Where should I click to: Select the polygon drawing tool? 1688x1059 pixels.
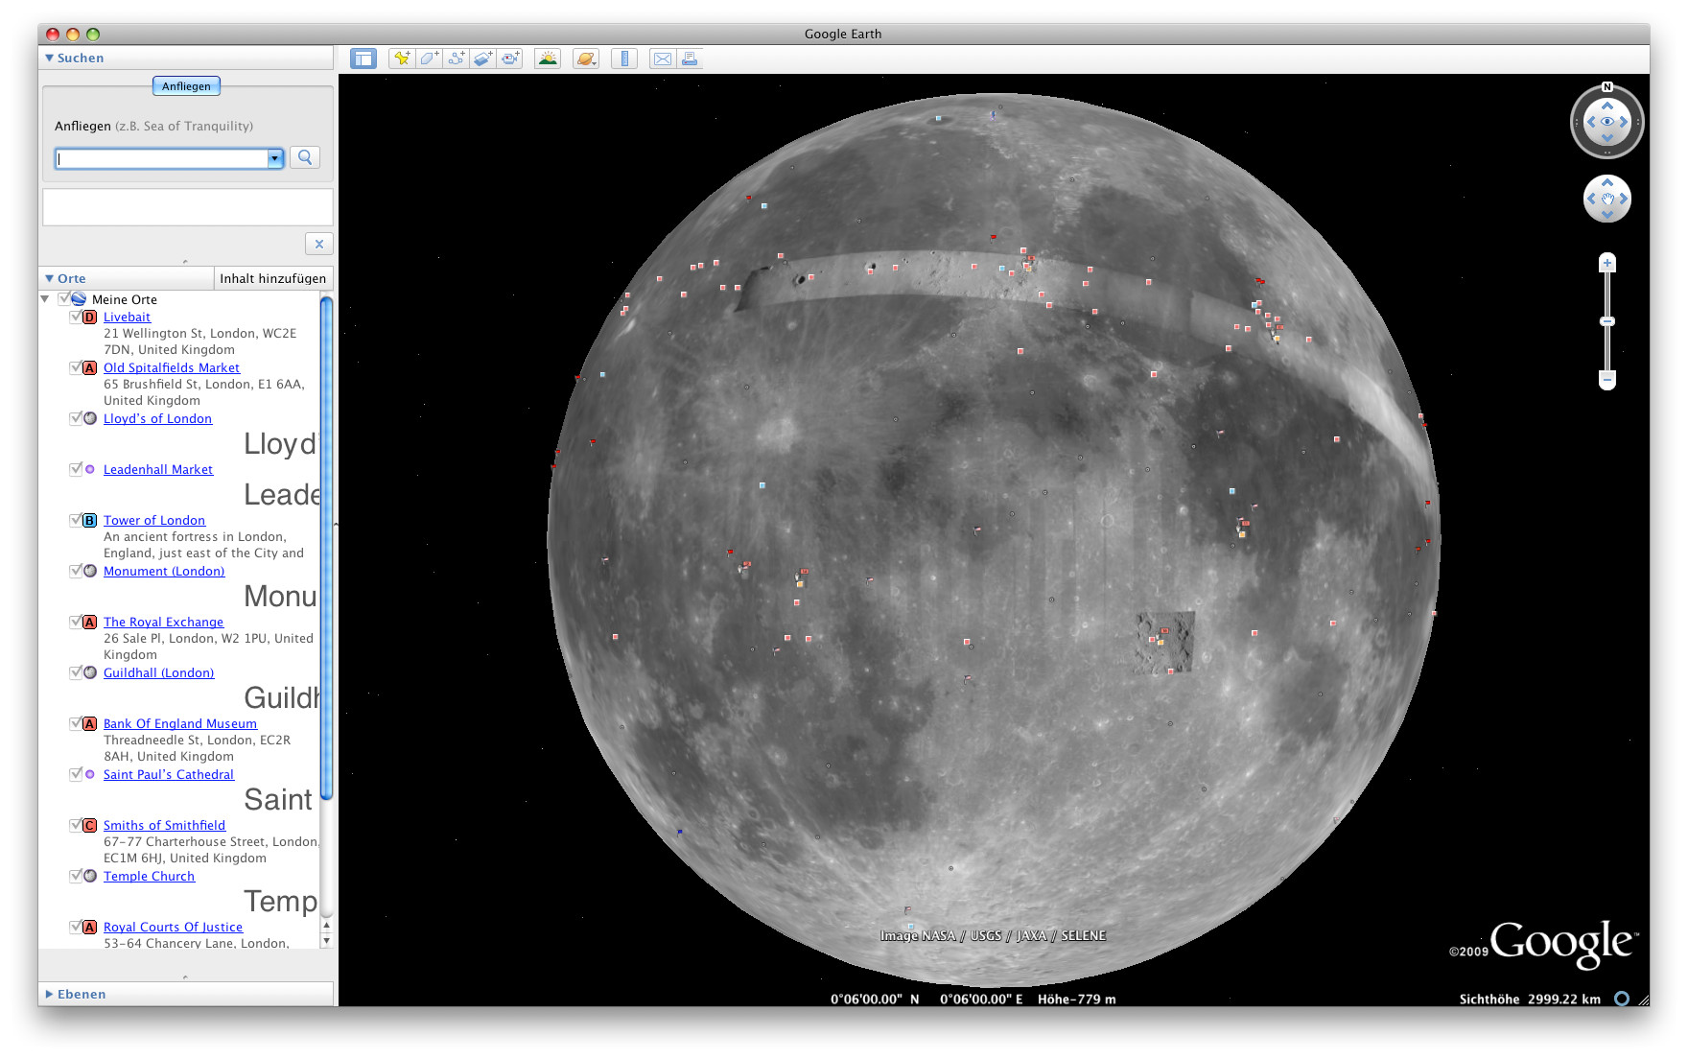click(x=429, y=59)
